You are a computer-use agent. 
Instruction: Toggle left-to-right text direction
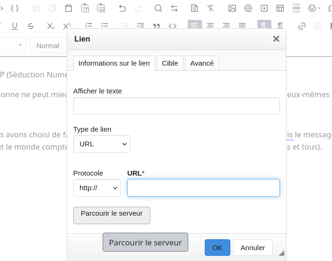pyautogui.click(x=264, y=25)
